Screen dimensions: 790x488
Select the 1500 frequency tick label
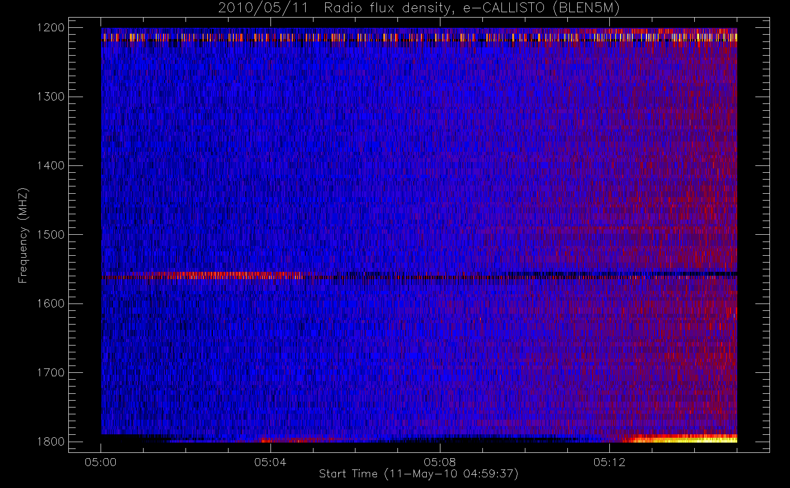click(x=51, y=235)
